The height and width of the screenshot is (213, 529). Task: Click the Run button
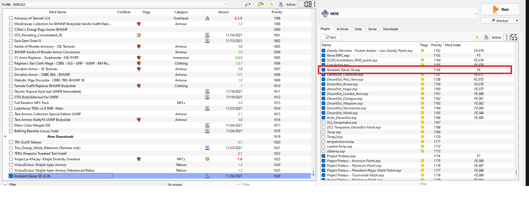(x=500, y=9)
